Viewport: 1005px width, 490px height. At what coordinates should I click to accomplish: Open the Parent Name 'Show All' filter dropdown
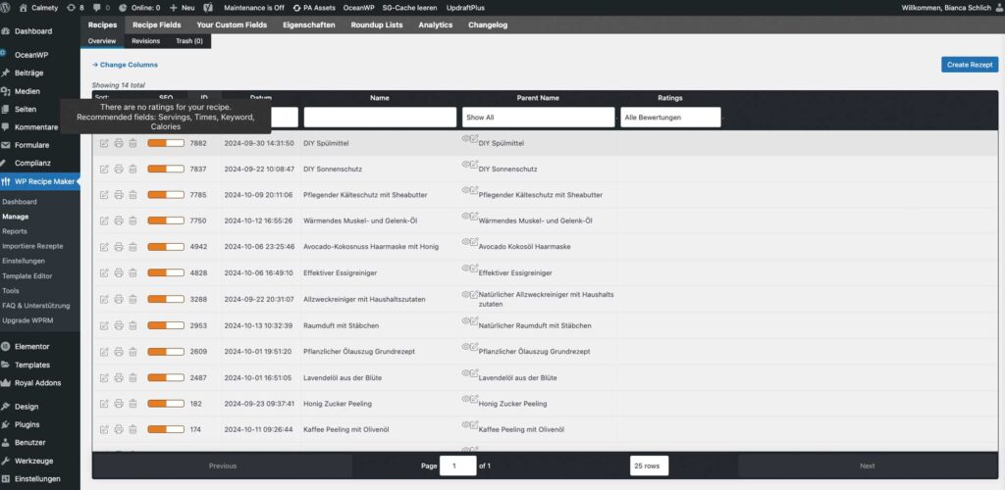coord(538,117)
